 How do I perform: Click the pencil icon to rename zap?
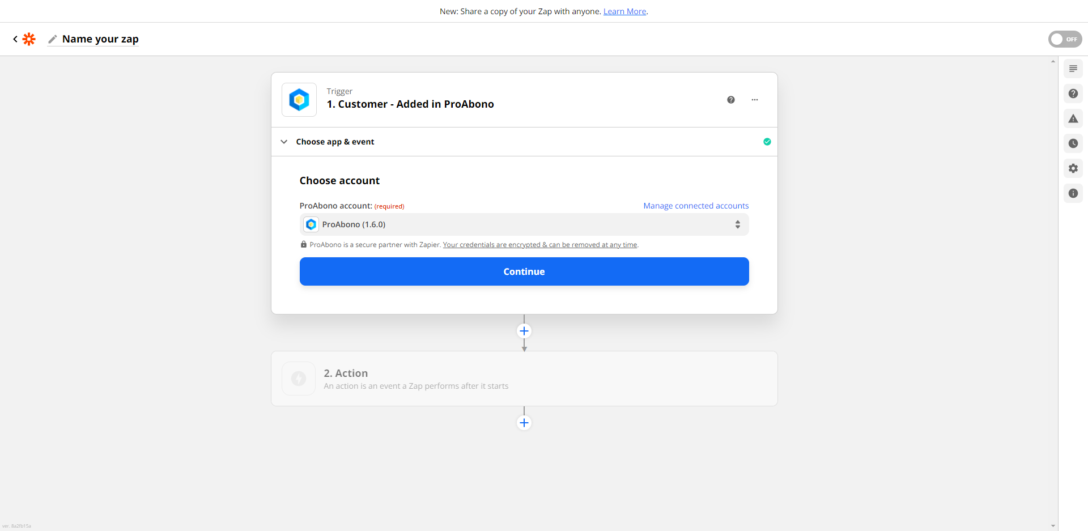pyautogui.click(x=53, y=39)
